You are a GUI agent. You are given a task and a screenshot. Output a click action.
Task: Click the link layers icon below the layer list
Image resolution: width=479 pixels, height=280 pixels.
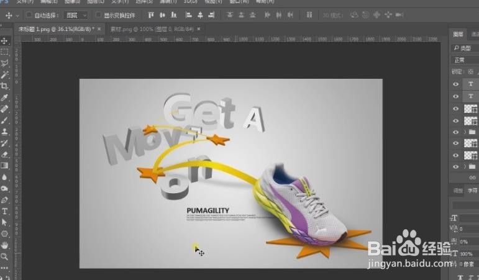(x=472, y=178)
